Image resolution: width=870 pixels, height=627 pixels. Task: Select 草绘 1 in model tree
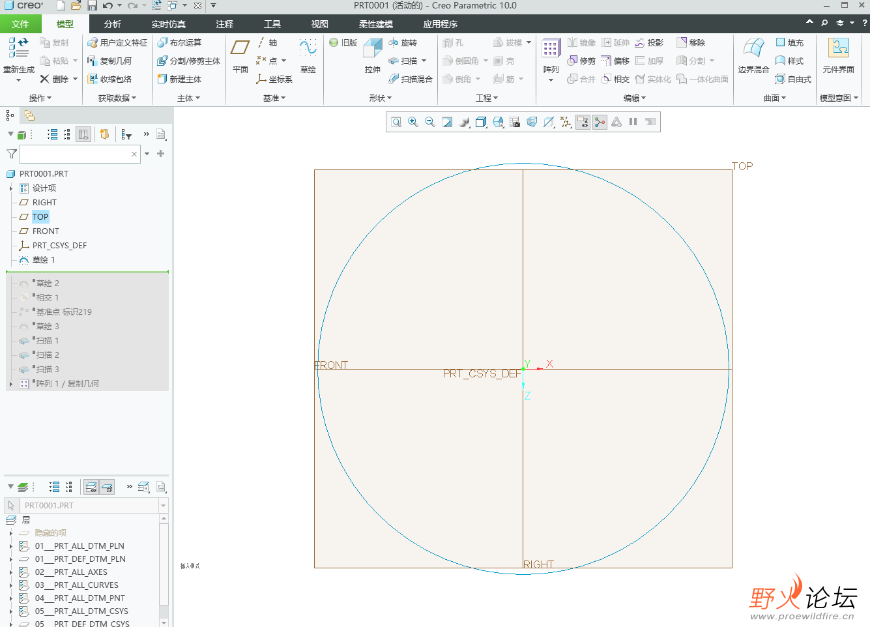(44, 260)
